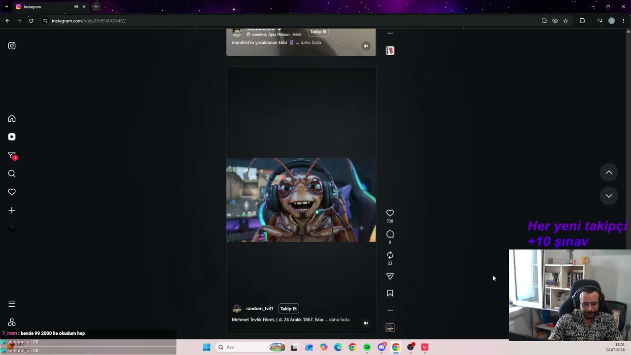Open the audio thumbnail of the manifest reel
Image resolution: width=631 pixels, height=355 pixels.
390,51
